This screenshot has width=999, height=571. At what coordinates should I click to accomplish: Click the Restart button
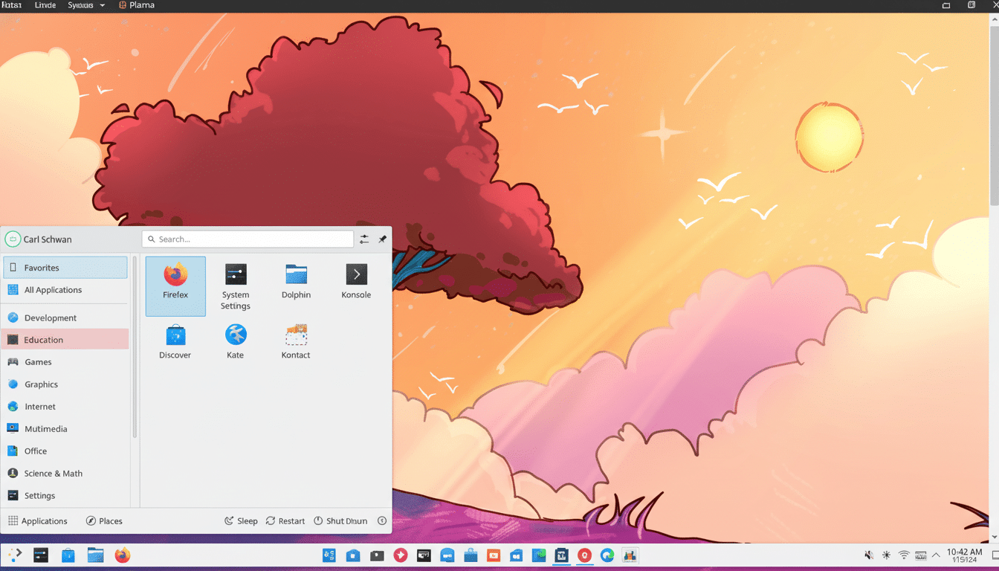click(x=285, y=520)
